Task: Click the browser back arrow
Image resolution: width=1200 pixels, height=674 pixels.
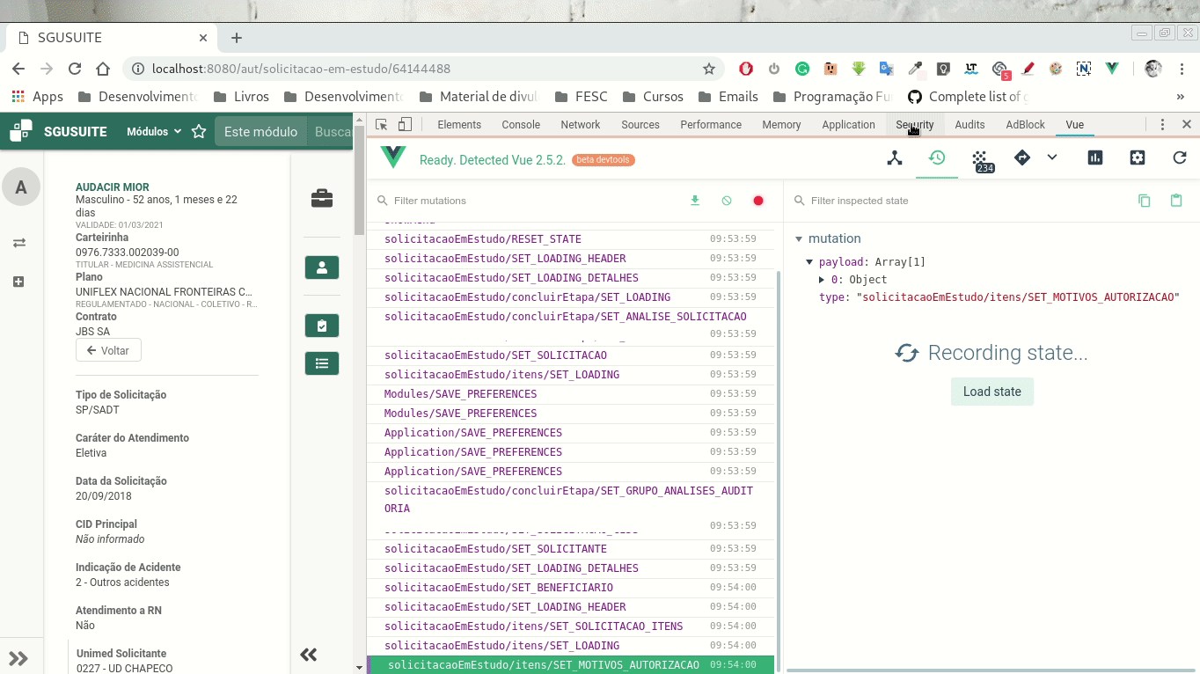Action: tap(18, 69)
